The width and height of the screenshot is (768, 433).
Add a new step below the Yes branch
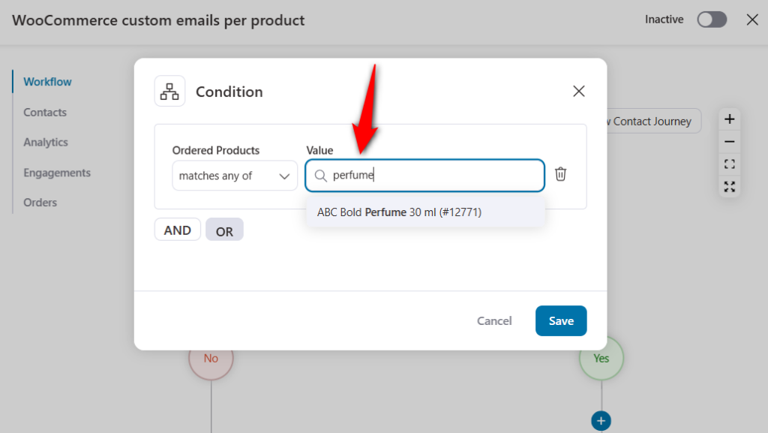(x=601, y=421)
